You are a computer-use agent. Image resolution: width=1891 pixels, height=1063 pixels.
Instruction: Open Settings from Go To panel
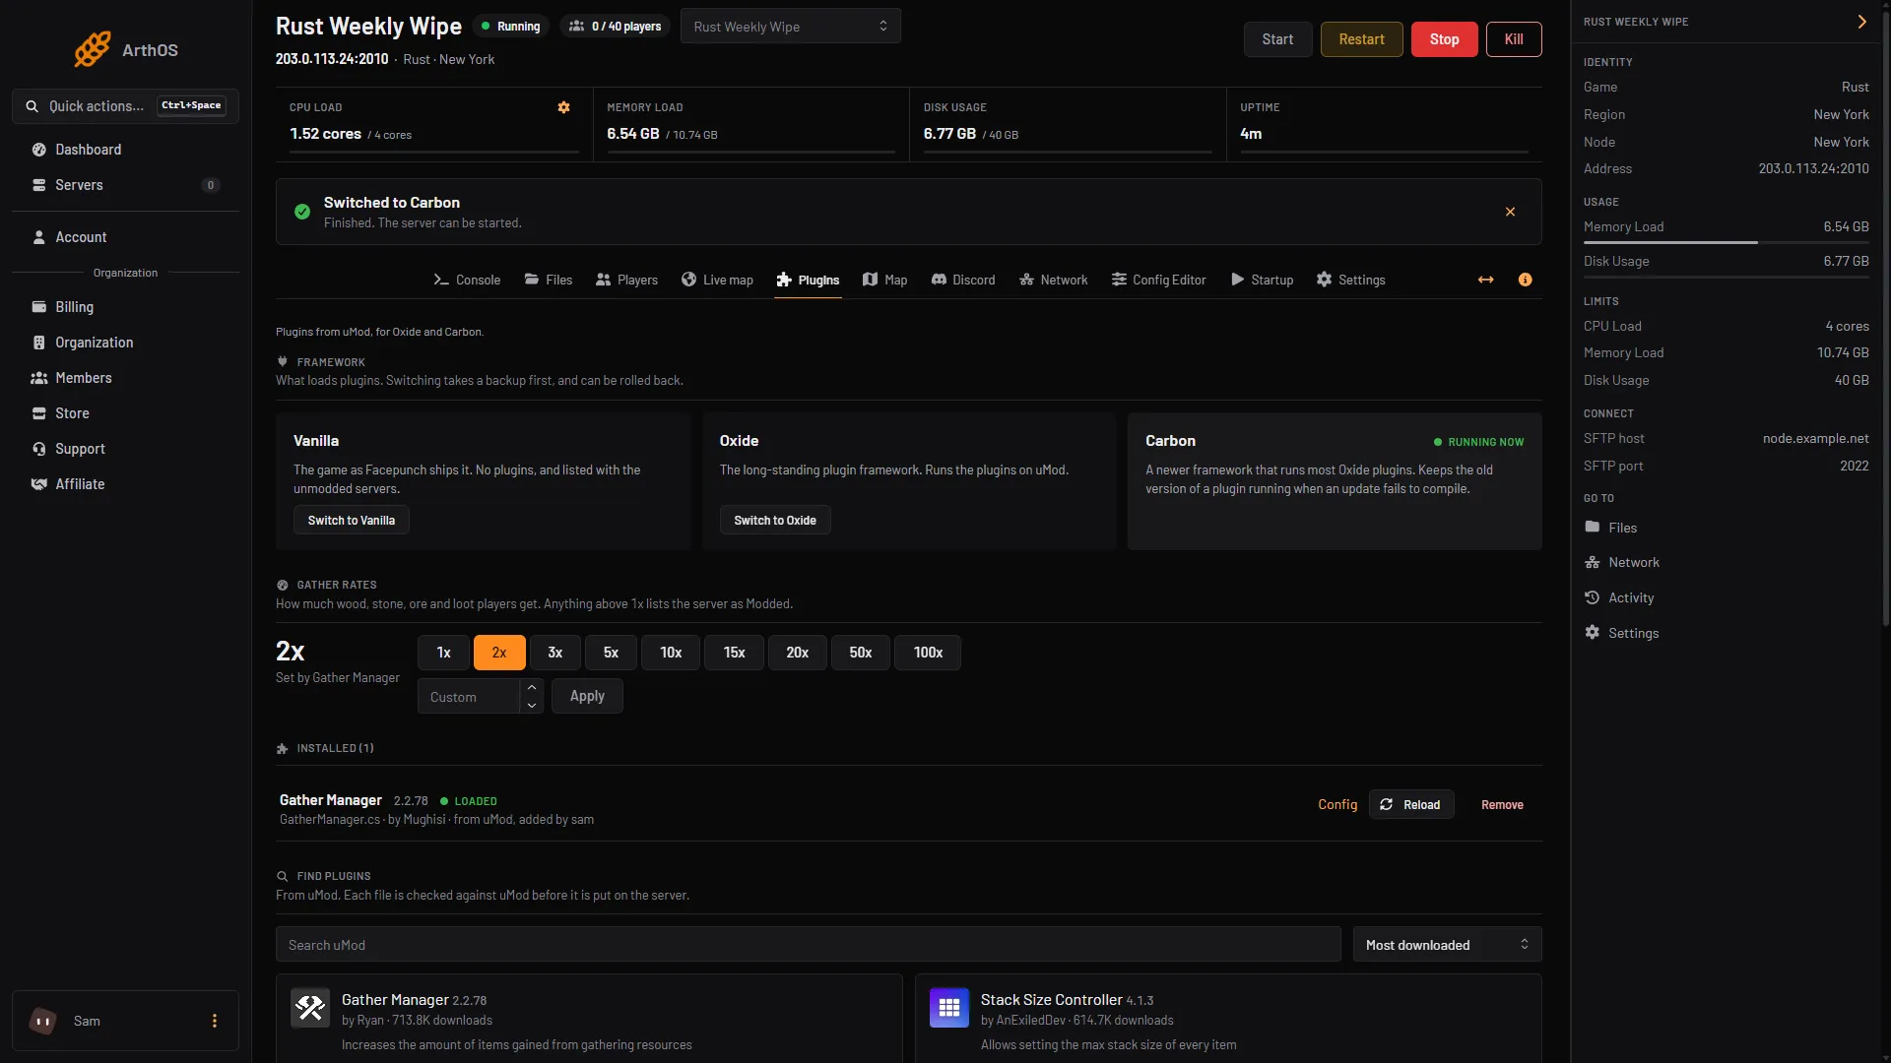click(1621, 633)
